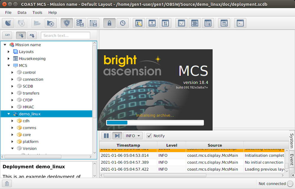Open the up-down arrows transfer window icon
This screenshot has height=189, width=295.
pyautogui.click(x=165, y=23)
